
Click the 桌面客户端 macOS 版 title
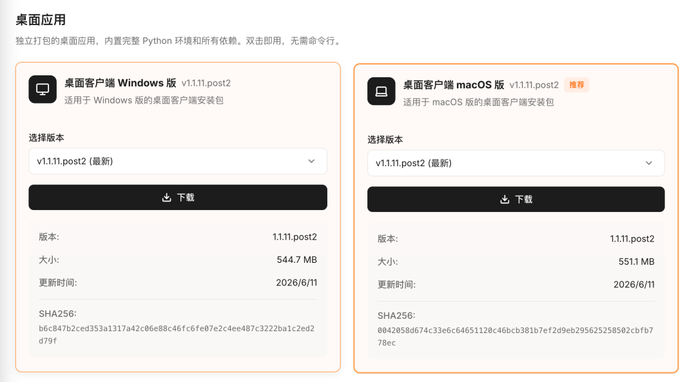[x=454, y=85]
